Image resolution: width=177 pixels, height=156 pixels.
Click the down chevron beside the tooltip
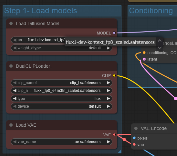(x=160, y=48)
